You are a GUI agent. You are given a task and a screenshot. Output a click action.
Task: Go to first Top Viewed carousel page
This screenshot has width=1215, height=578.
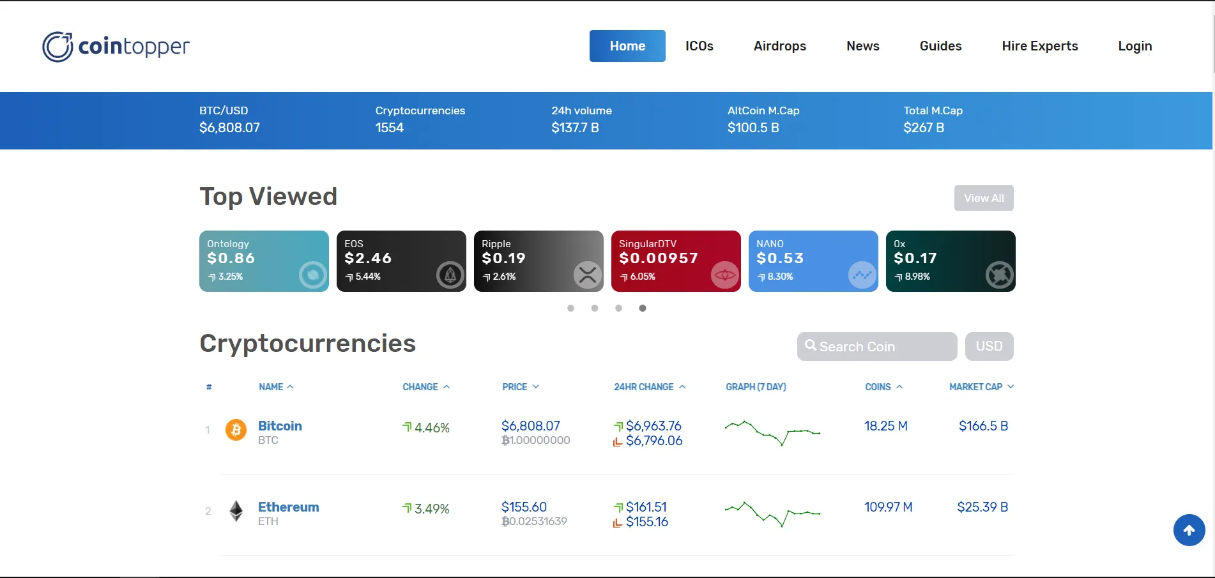click(x=570, y=308)
